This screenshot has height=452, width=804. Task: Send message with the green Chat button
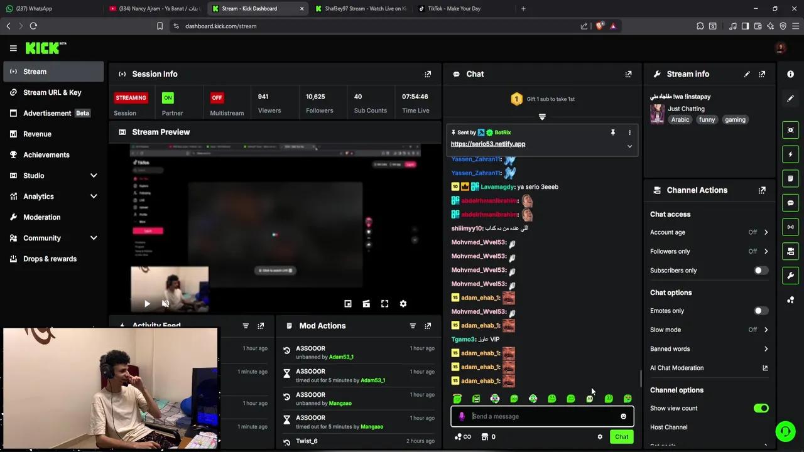(621, 437)
